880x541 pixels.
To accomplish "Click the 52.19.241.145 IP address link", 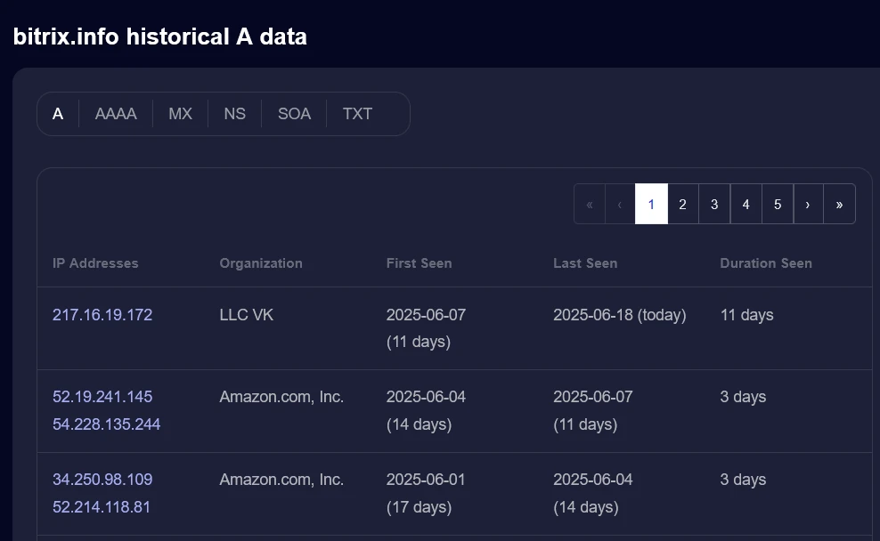I will tap(102, 396).
